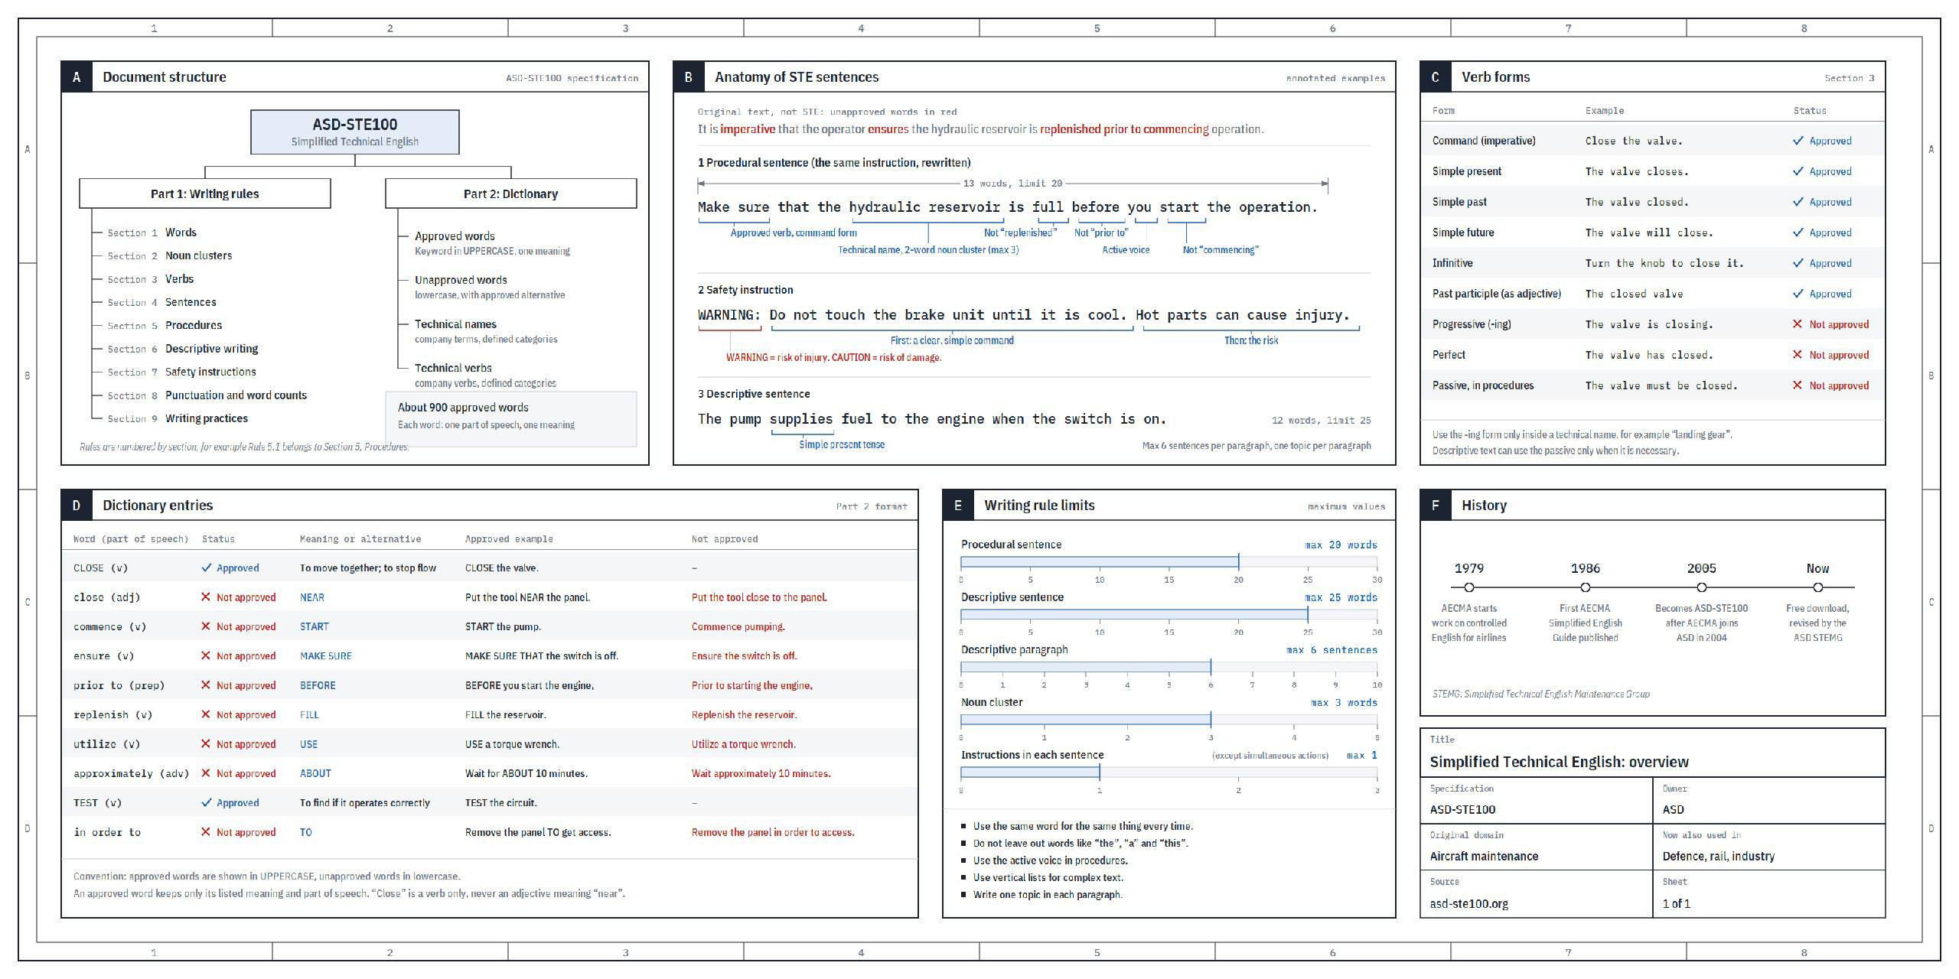Image resolution: width=1959 pixels, height=979 pixels.
Task: Select the 1979 marker on History timeline
Action: pyautogui.click(x=1469, y=587)
